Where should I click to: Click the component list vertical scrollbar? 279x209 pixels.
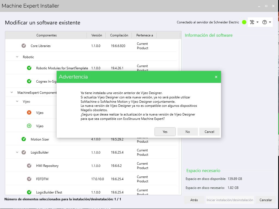179,117
